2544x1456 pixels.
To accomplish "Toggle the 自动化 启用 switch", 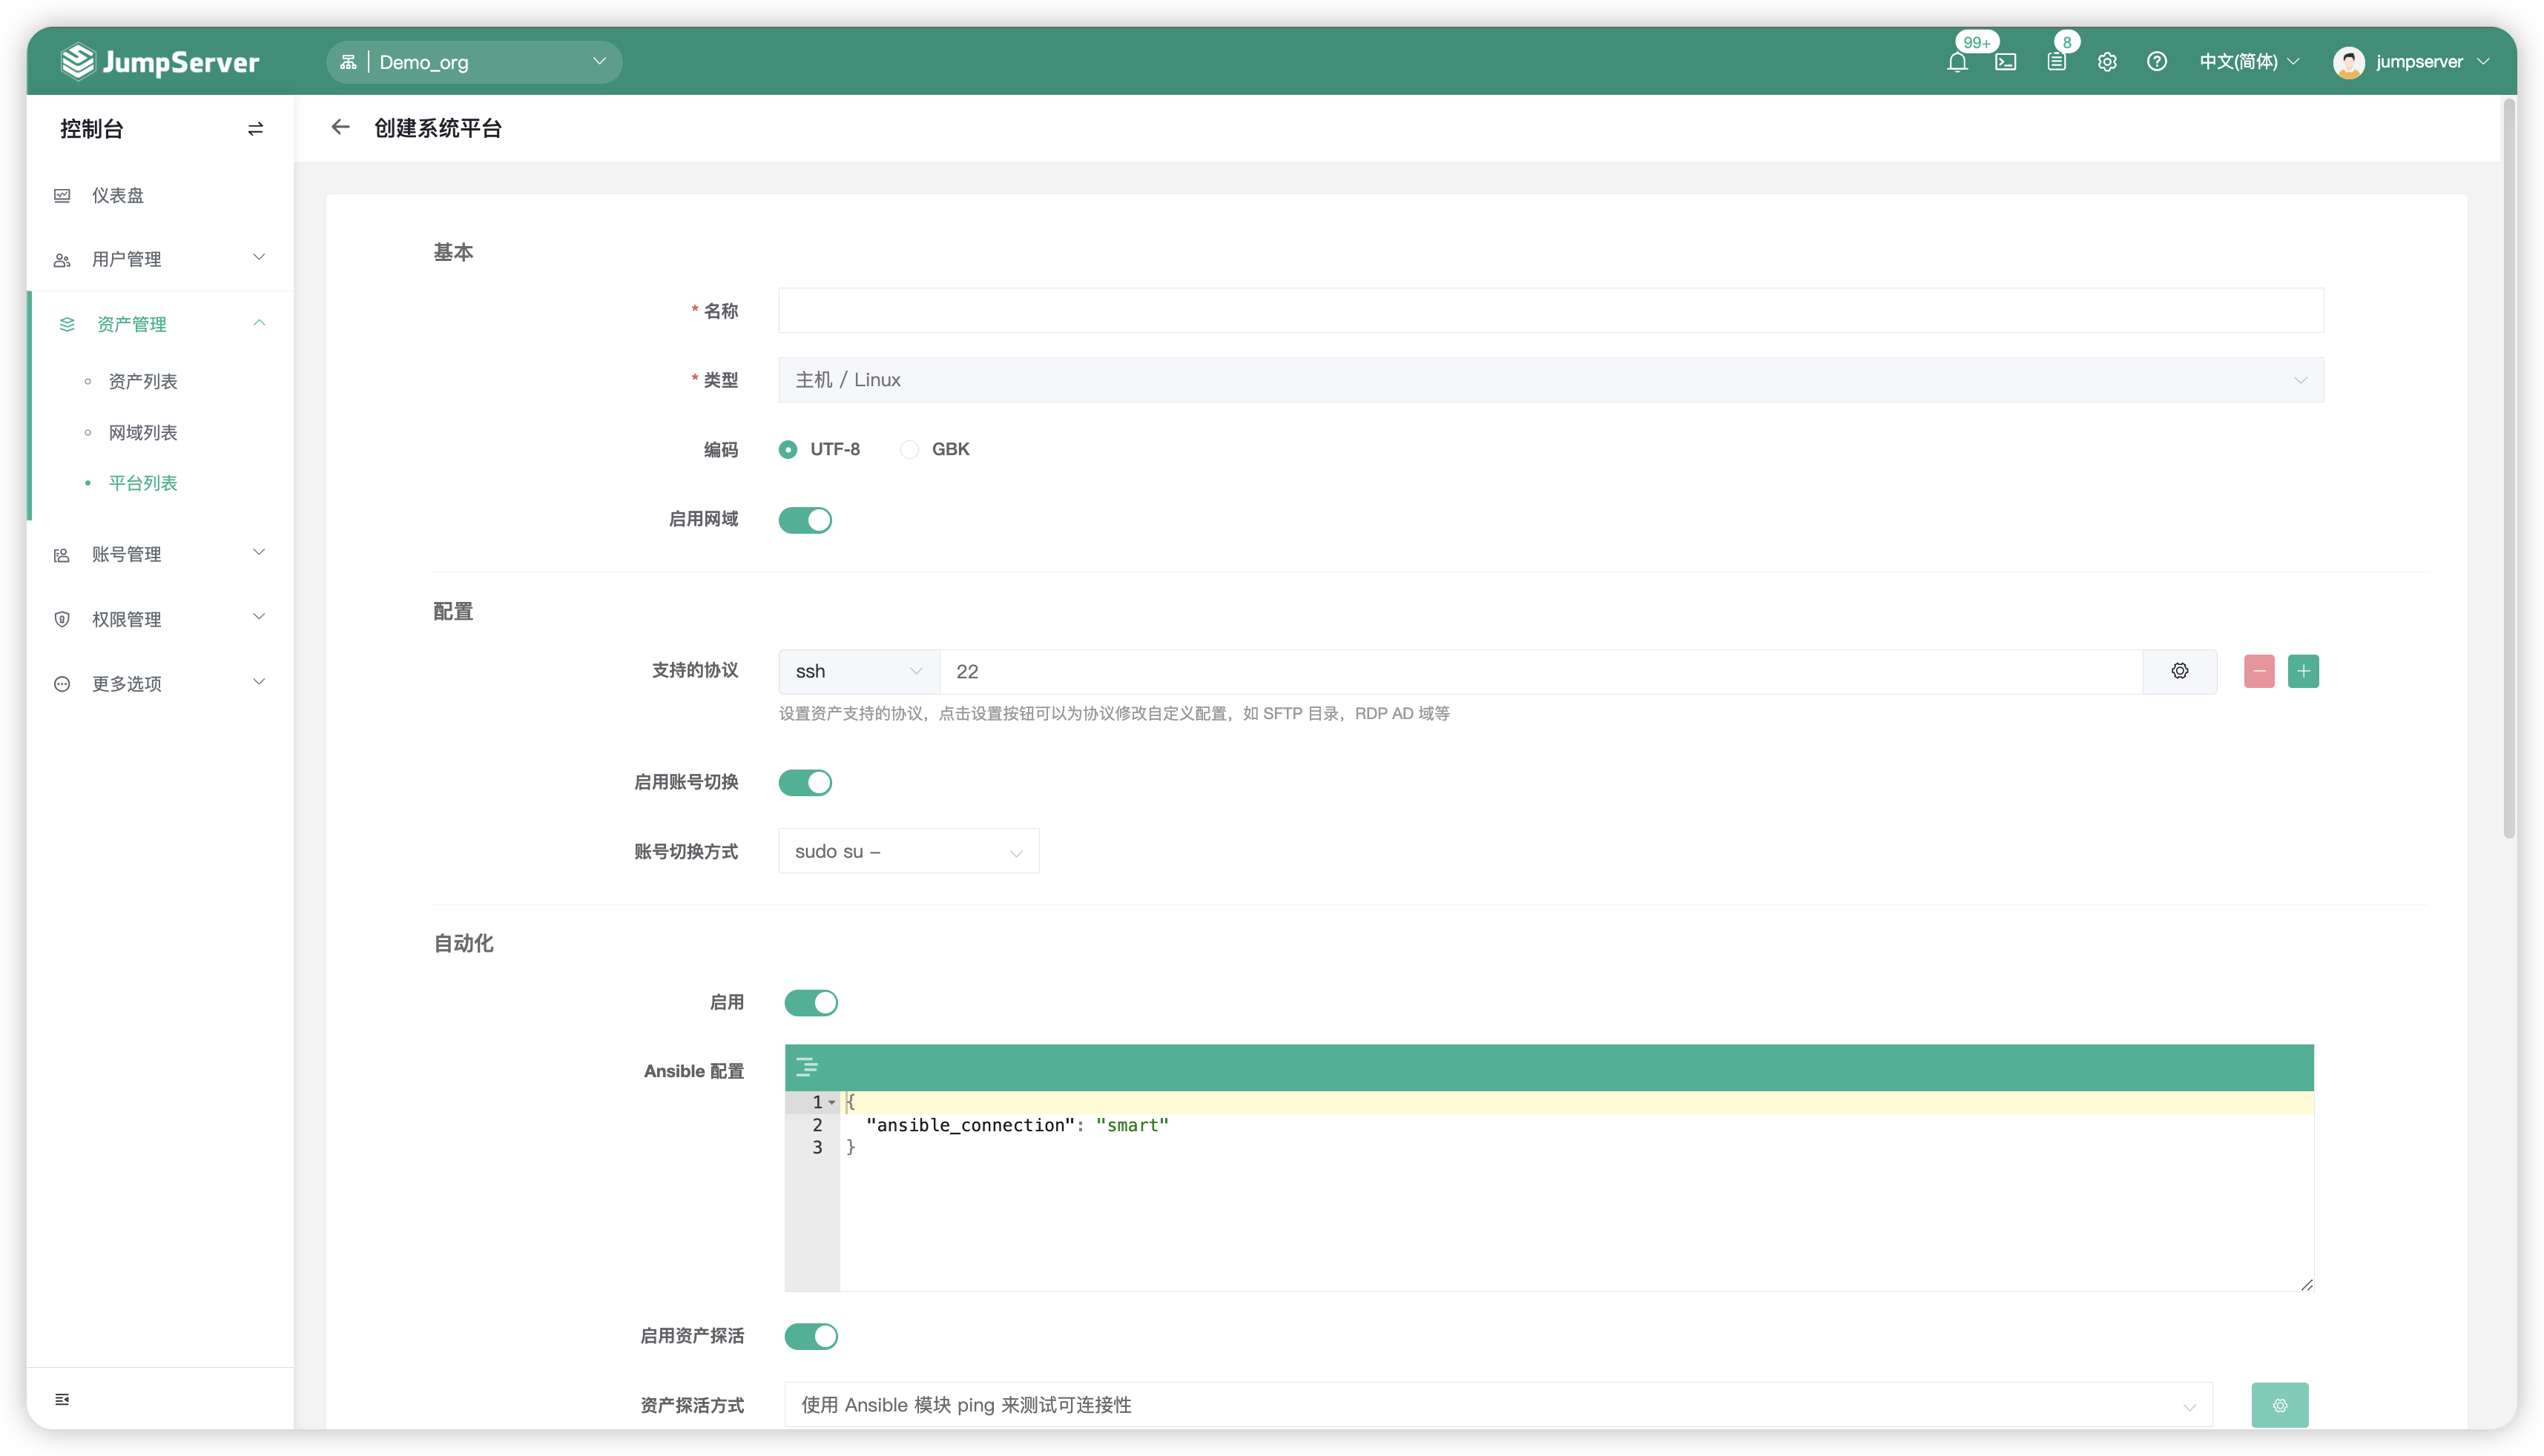I will point(811,1002).
